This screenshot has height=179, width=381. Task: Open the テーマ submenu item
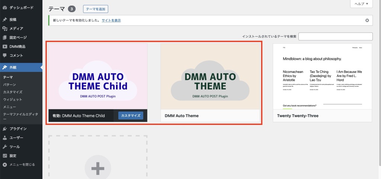[x=8, y=77]
